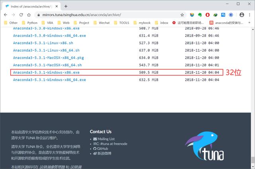Select the Index of /anaconda/archive/ tab
The height and width of the screenshot is (169, 255).
click(31, 6)
